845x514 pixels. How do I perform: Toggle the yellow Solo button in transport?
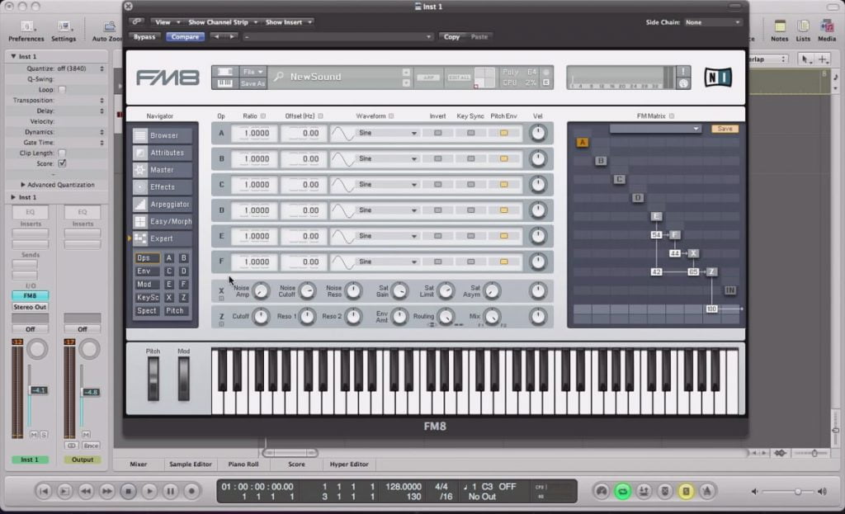pos(686,491)
